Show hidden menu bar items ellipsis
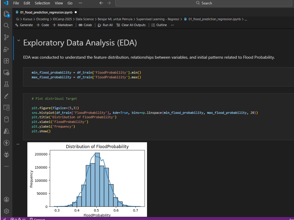Image resolution: width=294 pixels, height=220 pixels. (81, 3)
